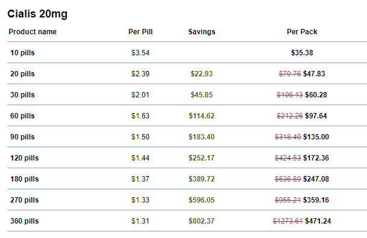The image size is (367, 238).
Task: Click the Product name column header
Action: click(x=33, y=32)
